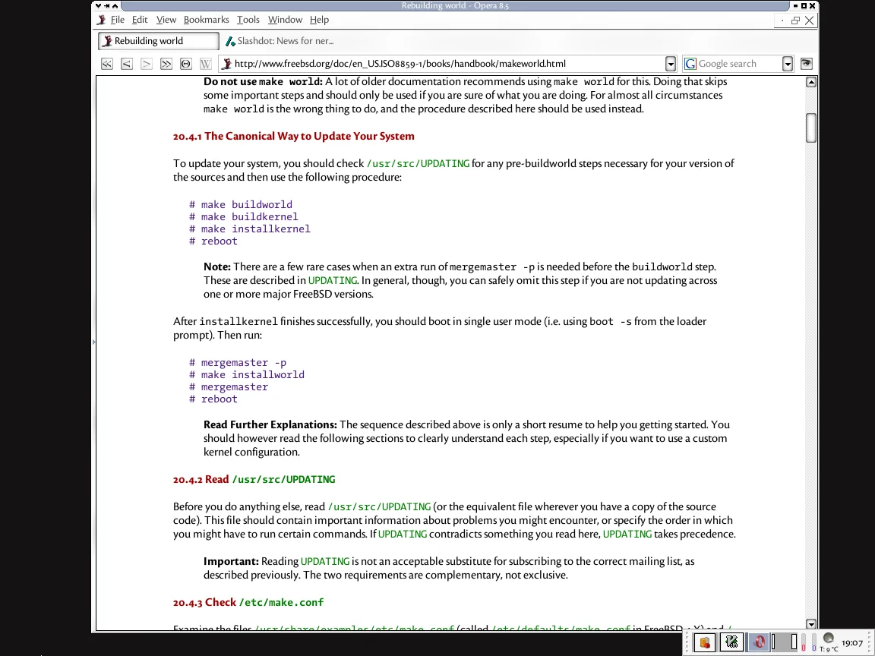Click the heading '20.4.3 Check /etc/make.conf'
The image size is (875, 656).
tap(248, 602)
